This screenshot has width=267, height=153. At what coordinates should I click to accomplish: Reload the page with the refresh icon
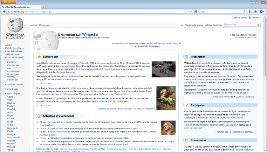coord(191,12)
